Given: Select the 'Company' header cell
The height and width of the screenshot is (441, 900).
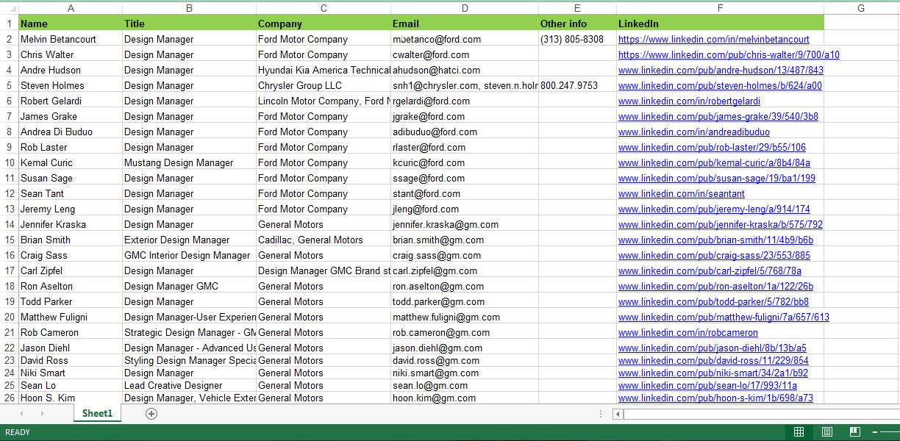Looking at the screenshot, I should click(x=324, y=24).
